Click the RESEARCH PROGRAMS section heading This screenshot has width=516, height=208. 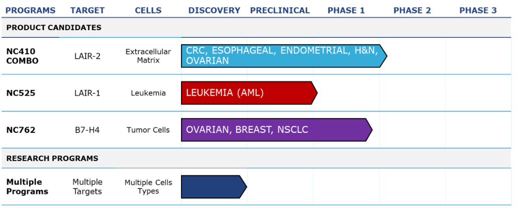[52, 158]
